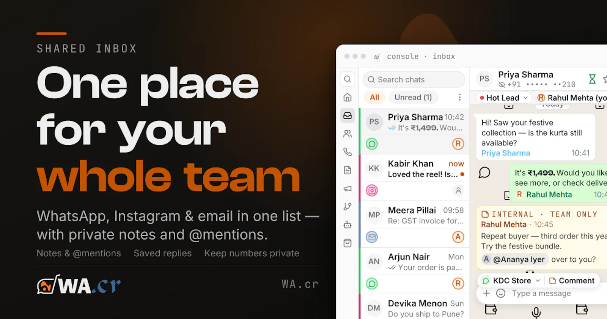Click the WhatsApp icon in Priya Sharma's row
This screenshot has height=319, width=607.
[372, 144]
